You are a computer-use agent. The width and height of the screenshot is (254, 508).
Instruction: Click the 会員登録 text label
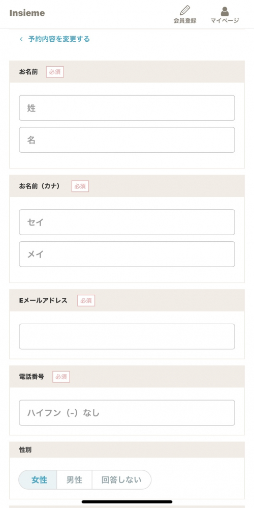pyautogui.click(x=185, y=20)
